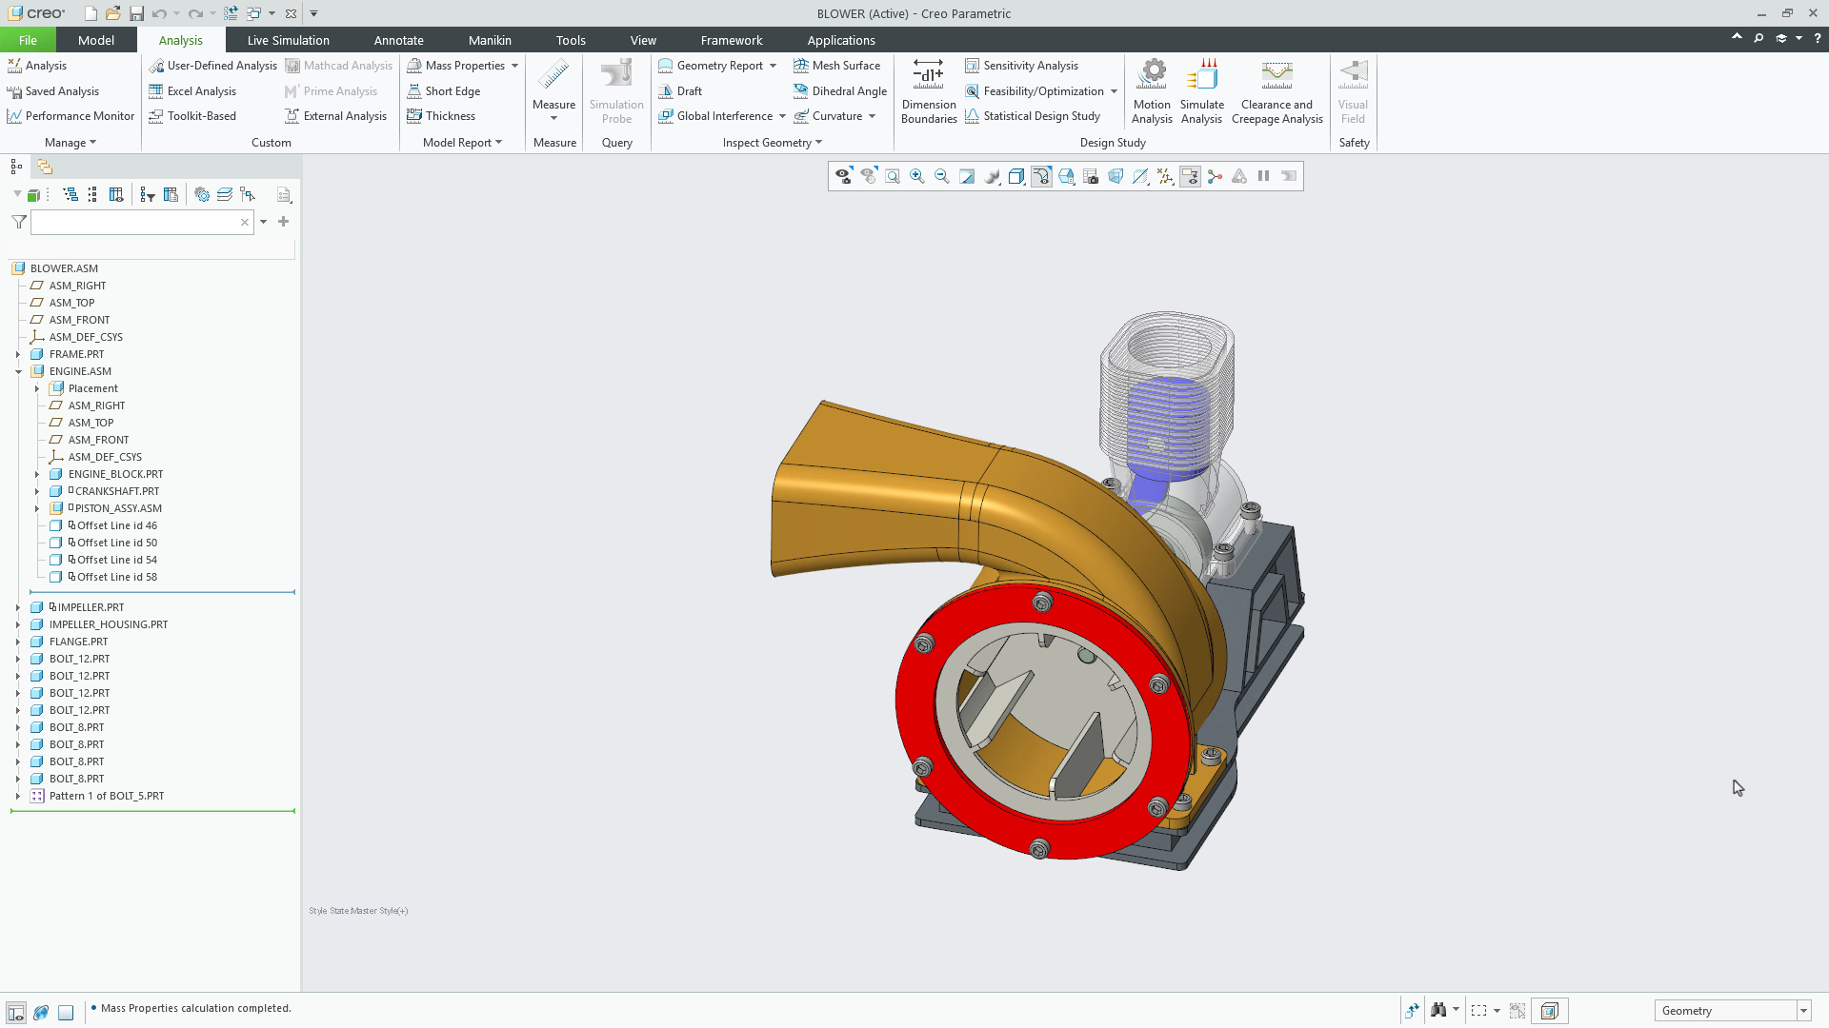Open the Model tab
The image size is (1829, 1028).
pos(96,40)
